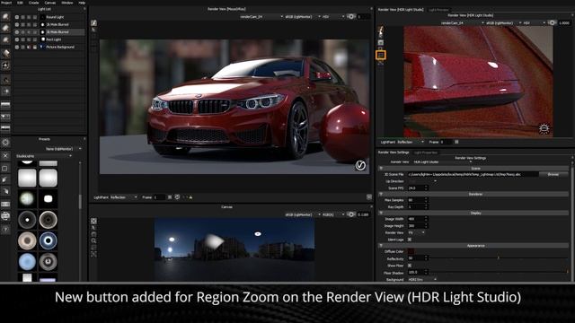
Task: Click the refresh icon beside Frame in main Render View
Action: [x=177, y=197]
